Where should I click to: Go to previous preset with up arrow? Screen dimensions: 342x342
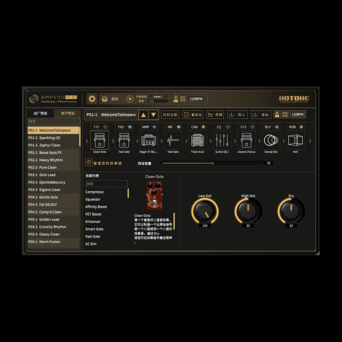pos(143,115)
